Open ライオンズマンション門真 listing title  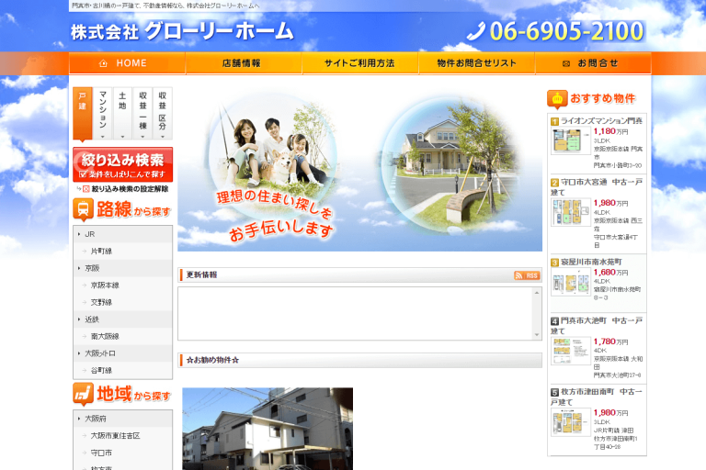coord(601,121)
